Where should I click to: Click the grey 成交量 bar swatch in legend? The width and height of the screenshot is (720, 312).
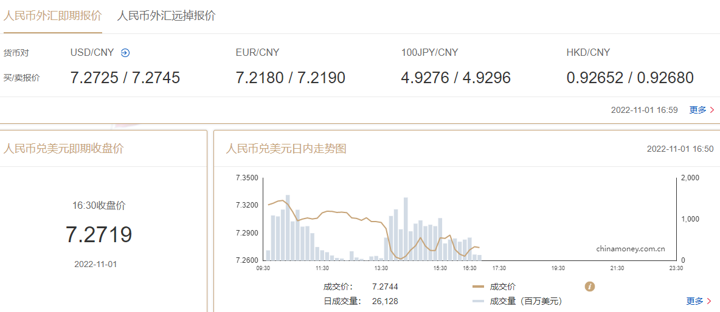tap(478, 301)
